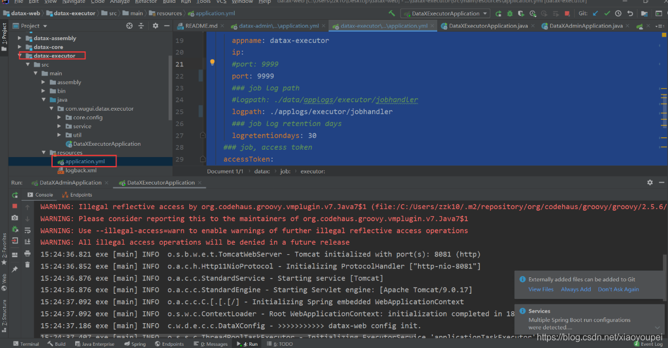Screen dimensions: 668x348
Task: Click the rerun icon in Run panel
Action: pyautogui.click(x=15, y=195)
